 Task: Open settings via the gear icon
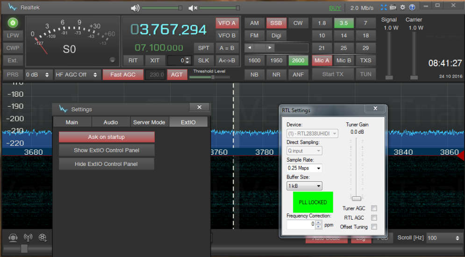pyautogui.click(x=402, y=7)
